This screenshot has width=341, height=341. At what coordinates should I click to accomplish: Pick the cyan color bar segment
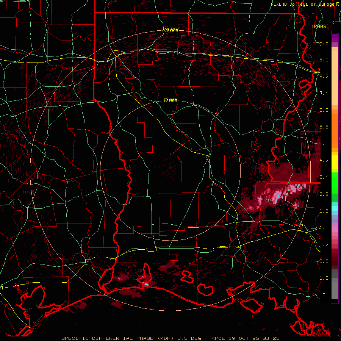click(335, 208)
